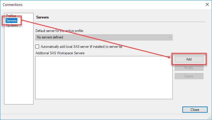Select the Servers category item
212x120 pixels.
(12, 21)
